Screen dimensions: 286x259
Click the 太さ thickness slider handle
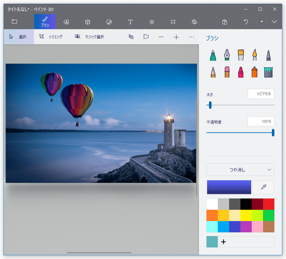click(x=210, y=105)
